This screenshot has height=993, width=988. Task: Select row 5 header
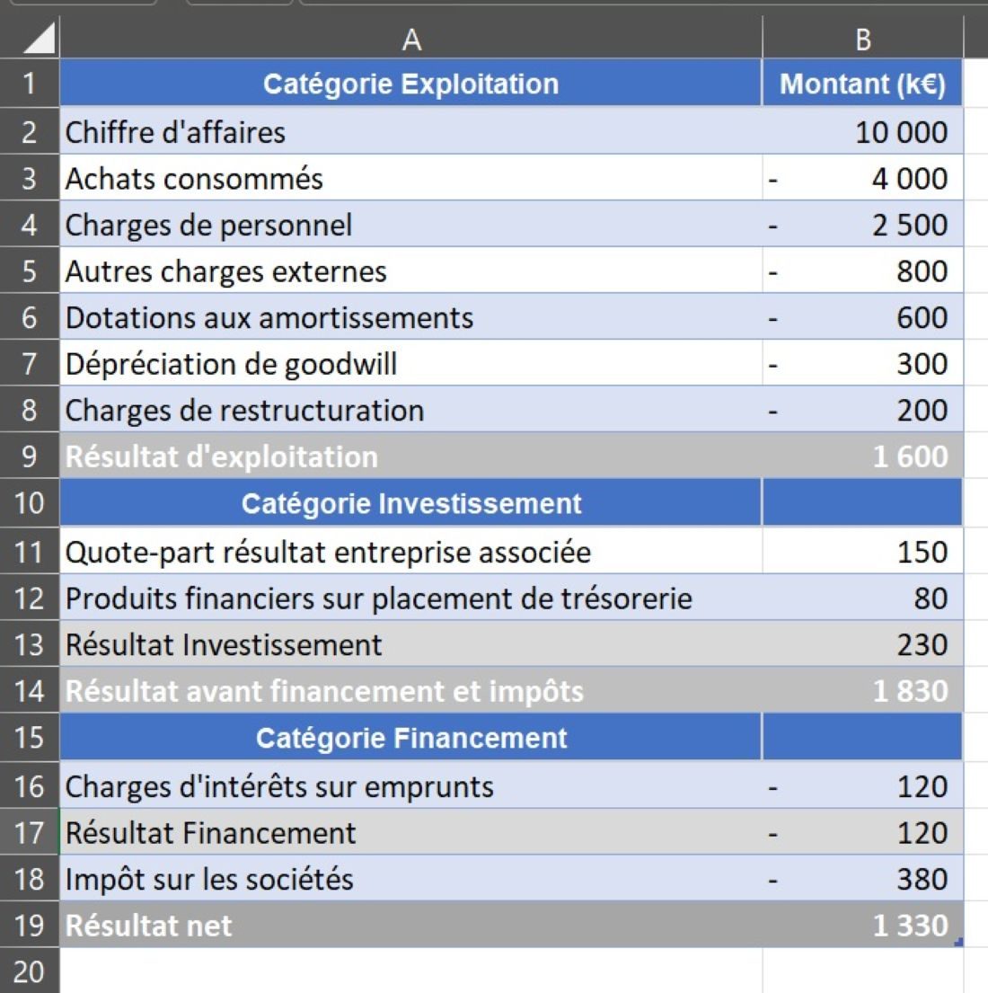[29, 270]
